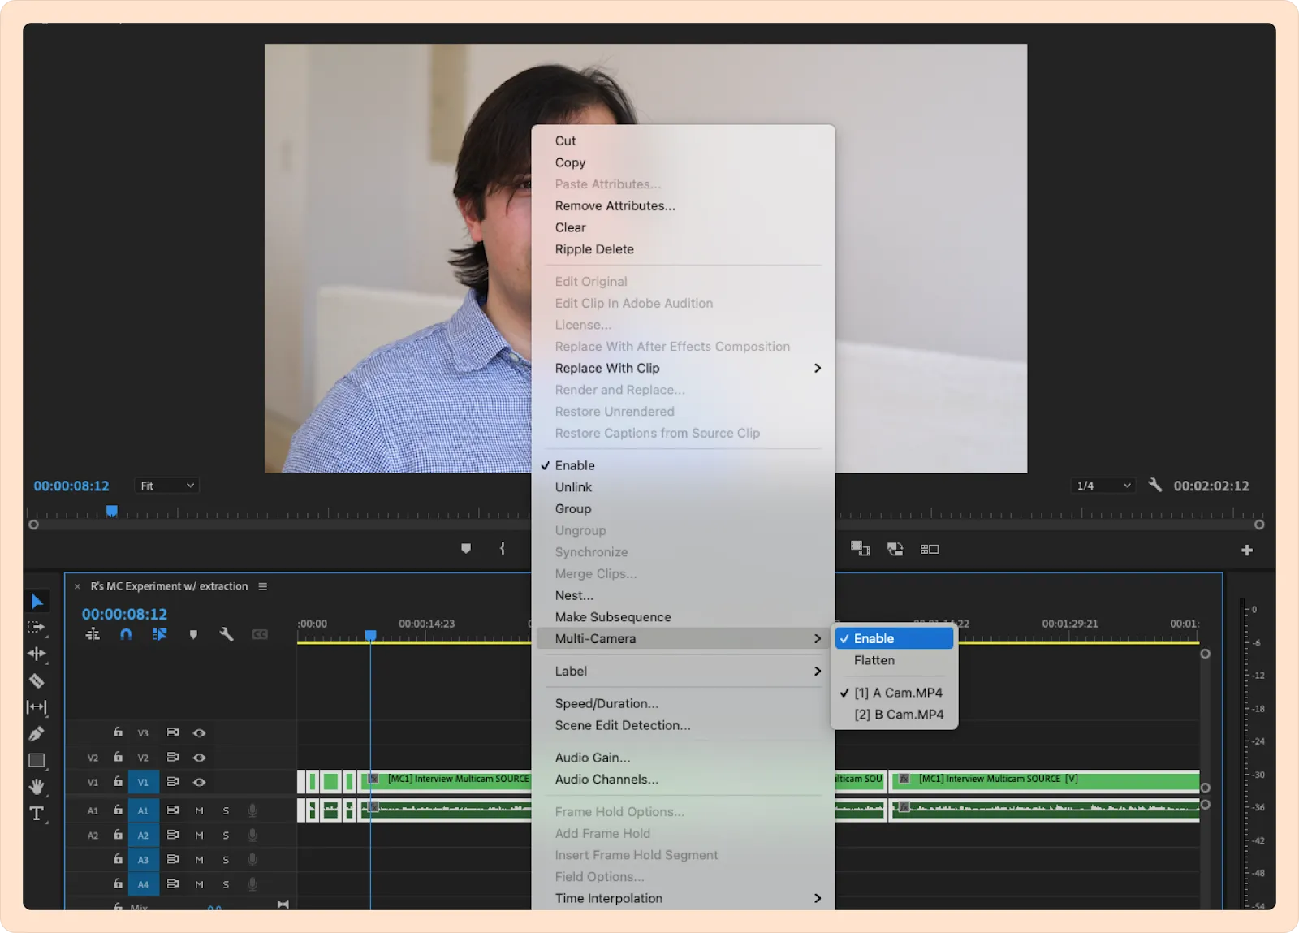Viewport: 1299px width, 933px height.
Task: Select the Selection arrow tool
Action: 37,601
